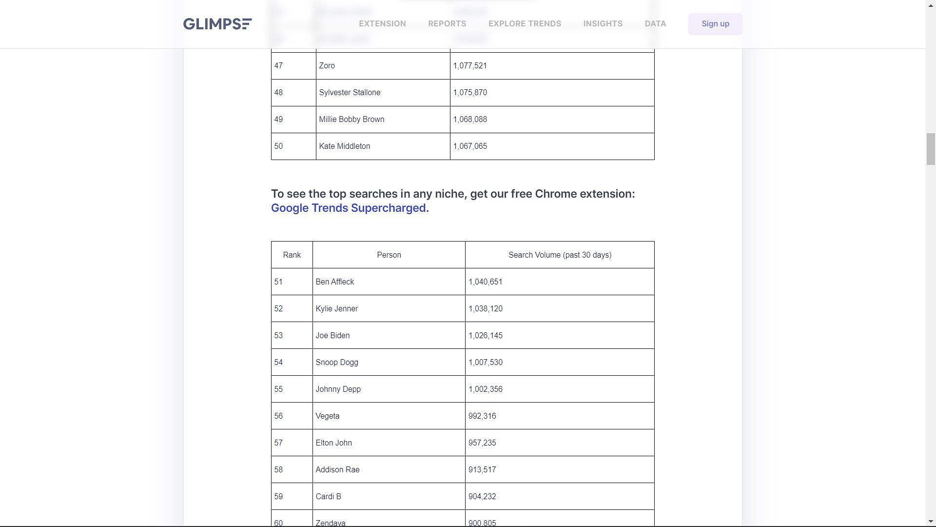Open the Insights nav item
The image size is (936, 527).
pyautogui.click(x=603, y=24)
